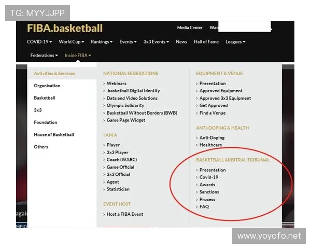Image resolution: width=311 pixels, height=249 pixels.
Task: Open Basketball Without Borders (BWB)
Action: (x=142, y=113)
